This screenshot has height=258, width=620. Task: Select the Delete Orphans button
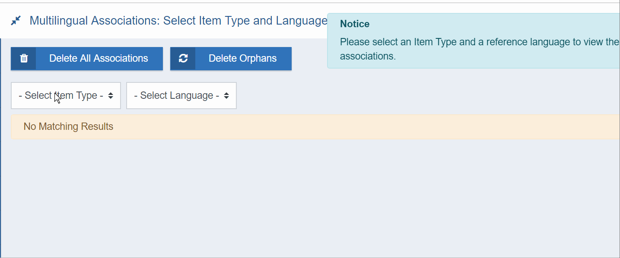pyautogui.click(x=231, y=58)
